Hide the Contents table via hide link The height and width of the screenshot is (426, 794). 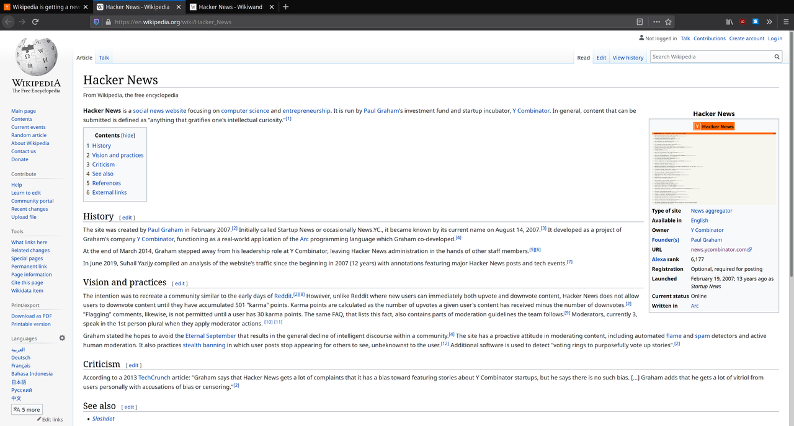[x=128, y=135]
